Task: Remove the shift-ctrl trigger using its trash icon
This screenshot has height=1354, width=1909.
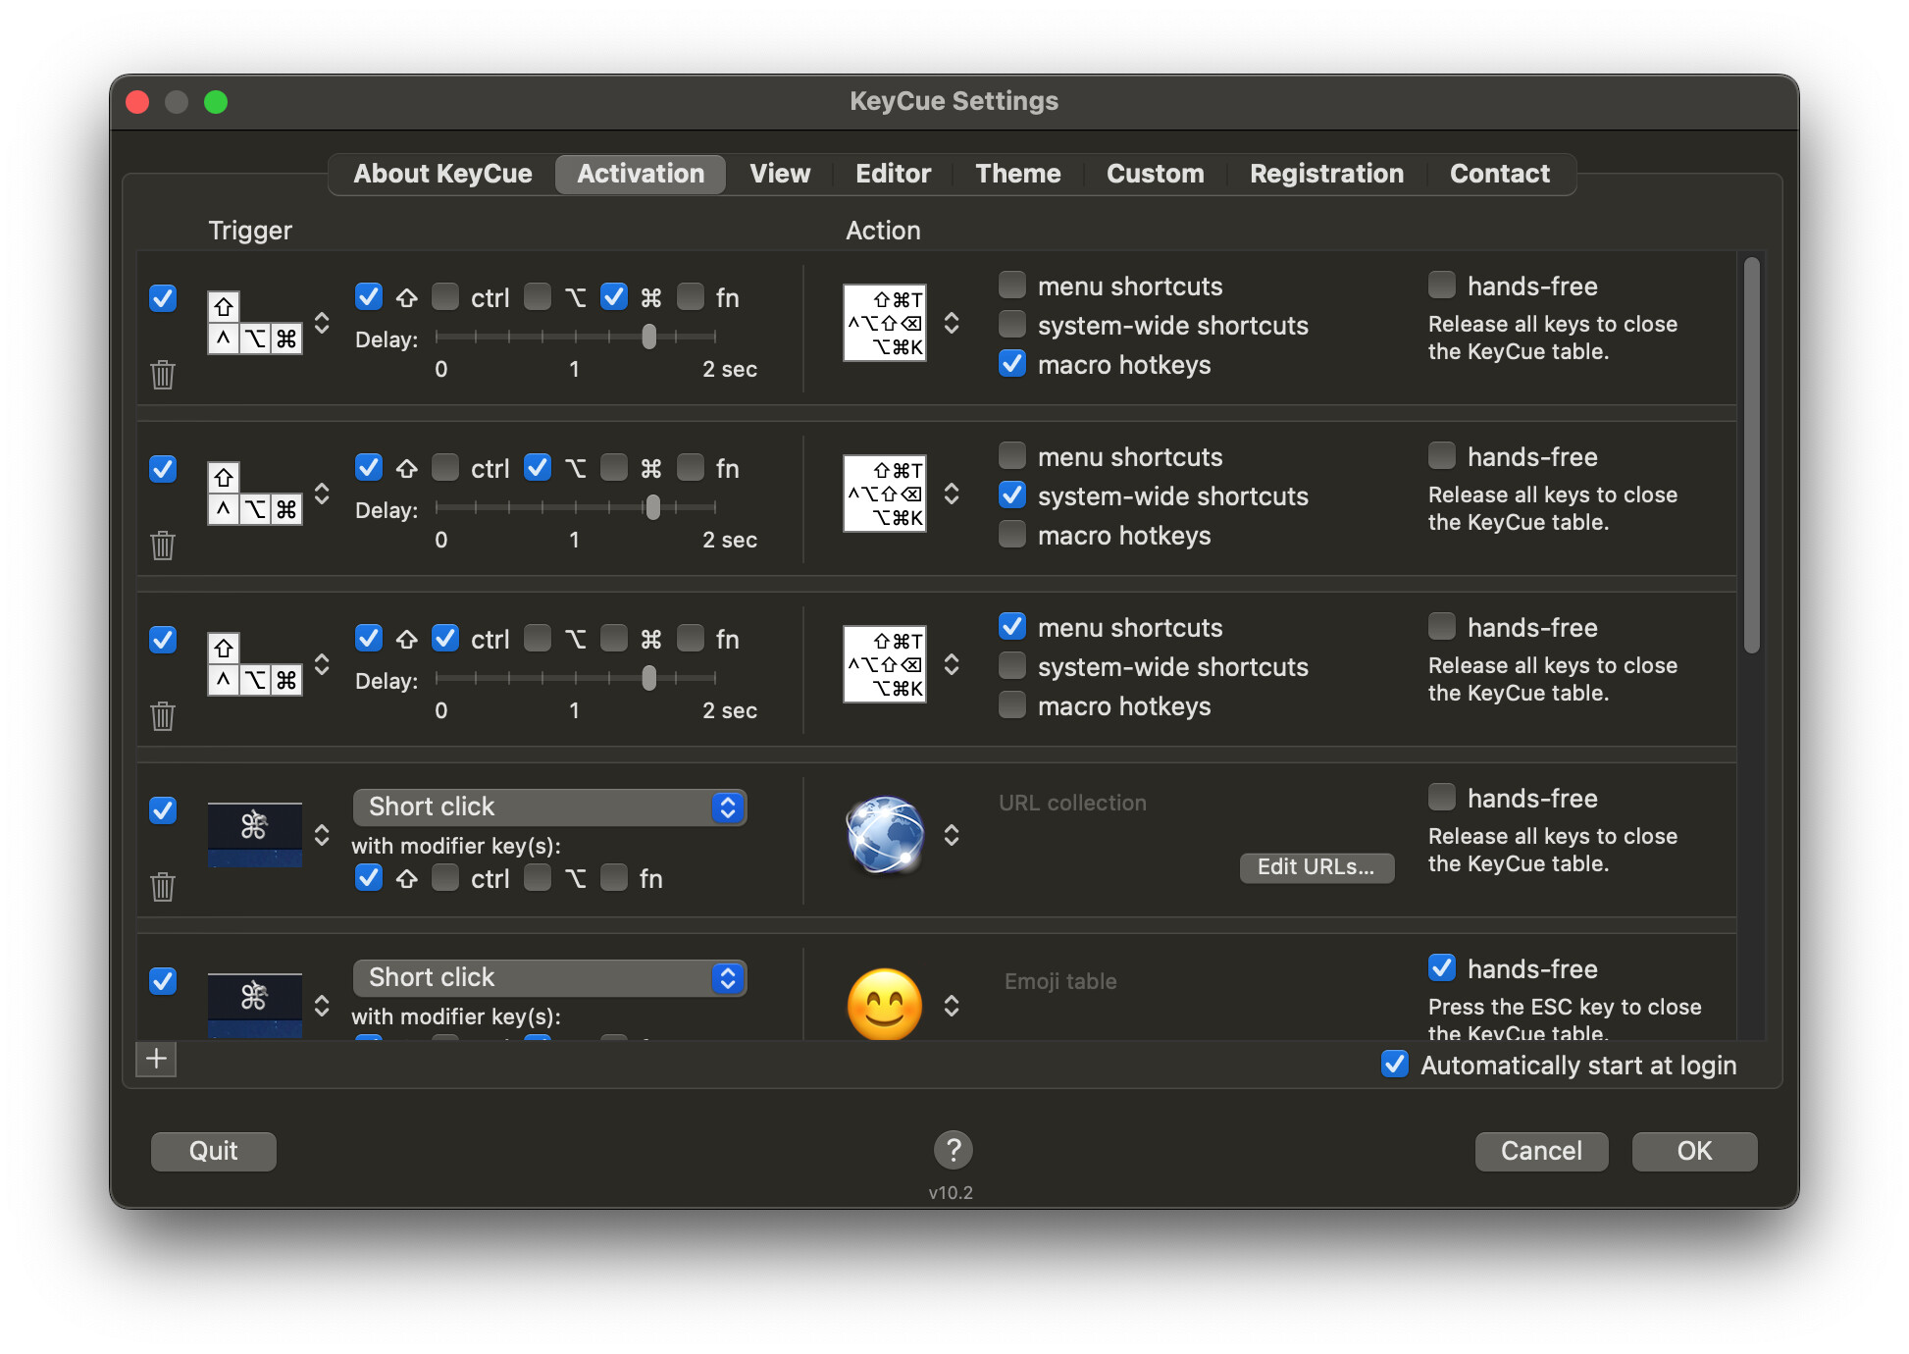Action: tap(163, 716)
